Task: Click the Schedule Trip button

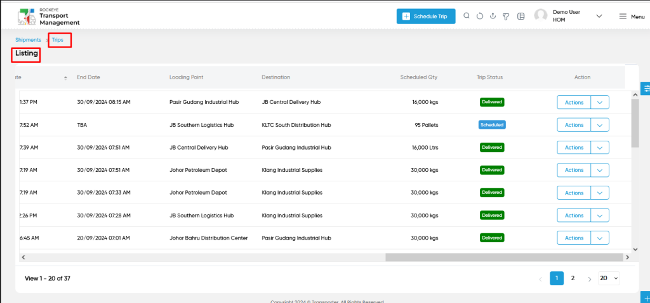Action: [426, 16]
